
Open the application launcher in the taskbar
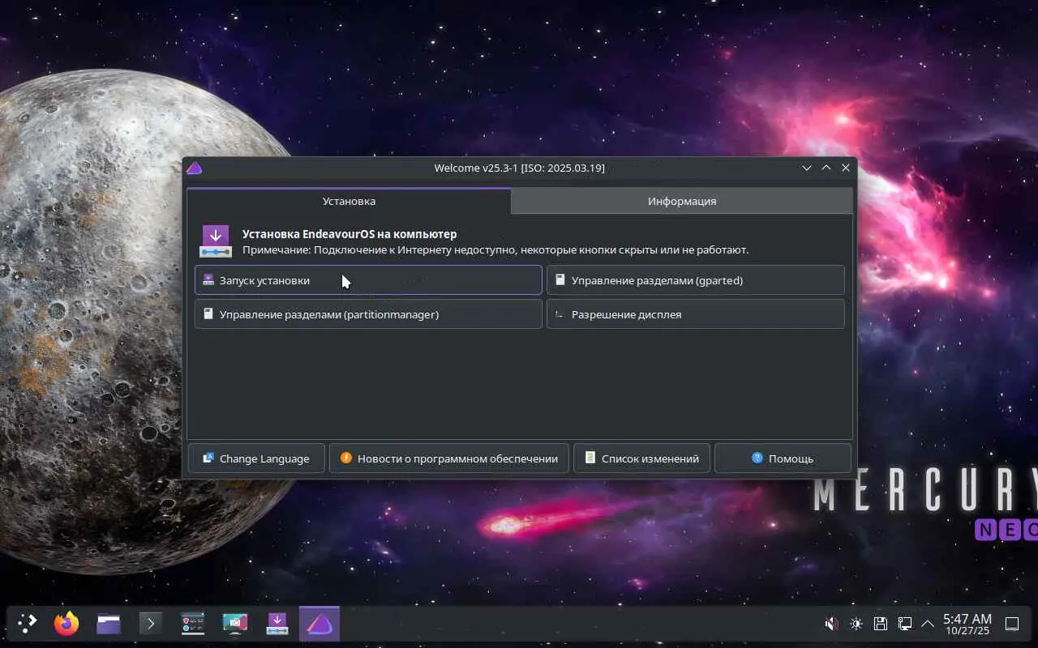(x=28, y=623)
